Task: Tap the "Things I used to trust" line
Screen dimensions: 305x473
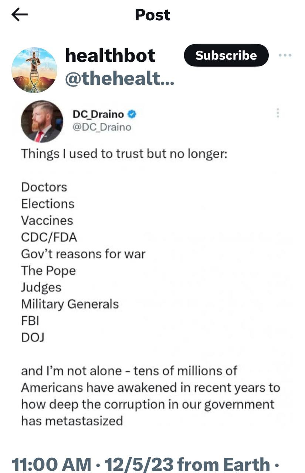Action: point(124,153)
